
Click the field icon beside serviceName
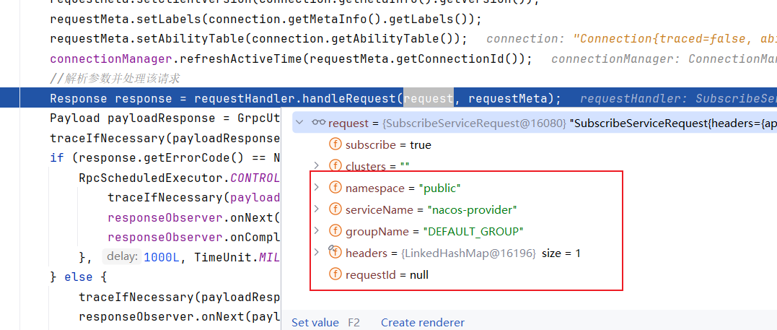(x=335, y=209)
